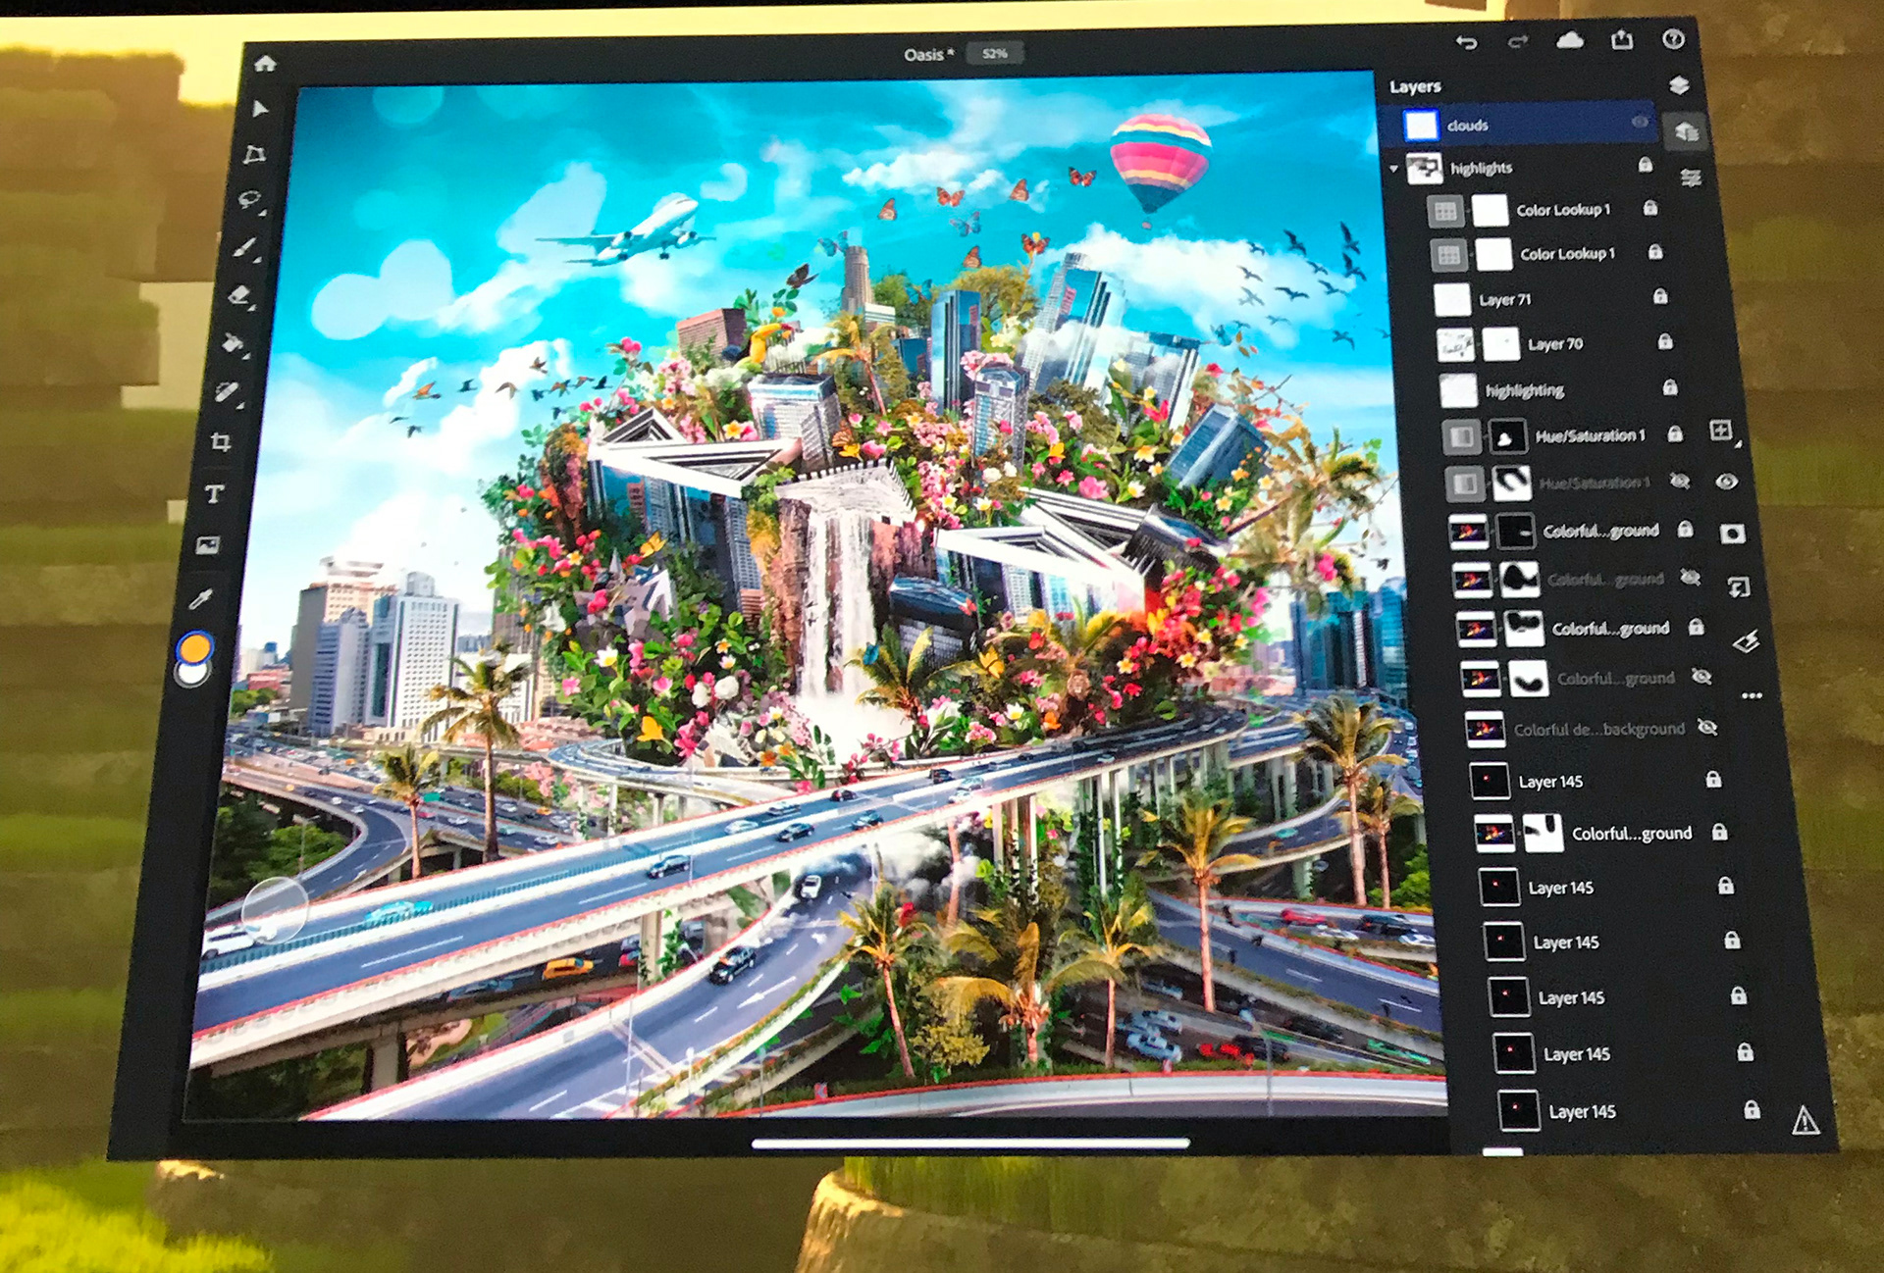The height and width of the screenshot is (1273, 1884).
Task: Select the Layer 71 entry
Action: pyautogui.click(x=1504, y=300)
